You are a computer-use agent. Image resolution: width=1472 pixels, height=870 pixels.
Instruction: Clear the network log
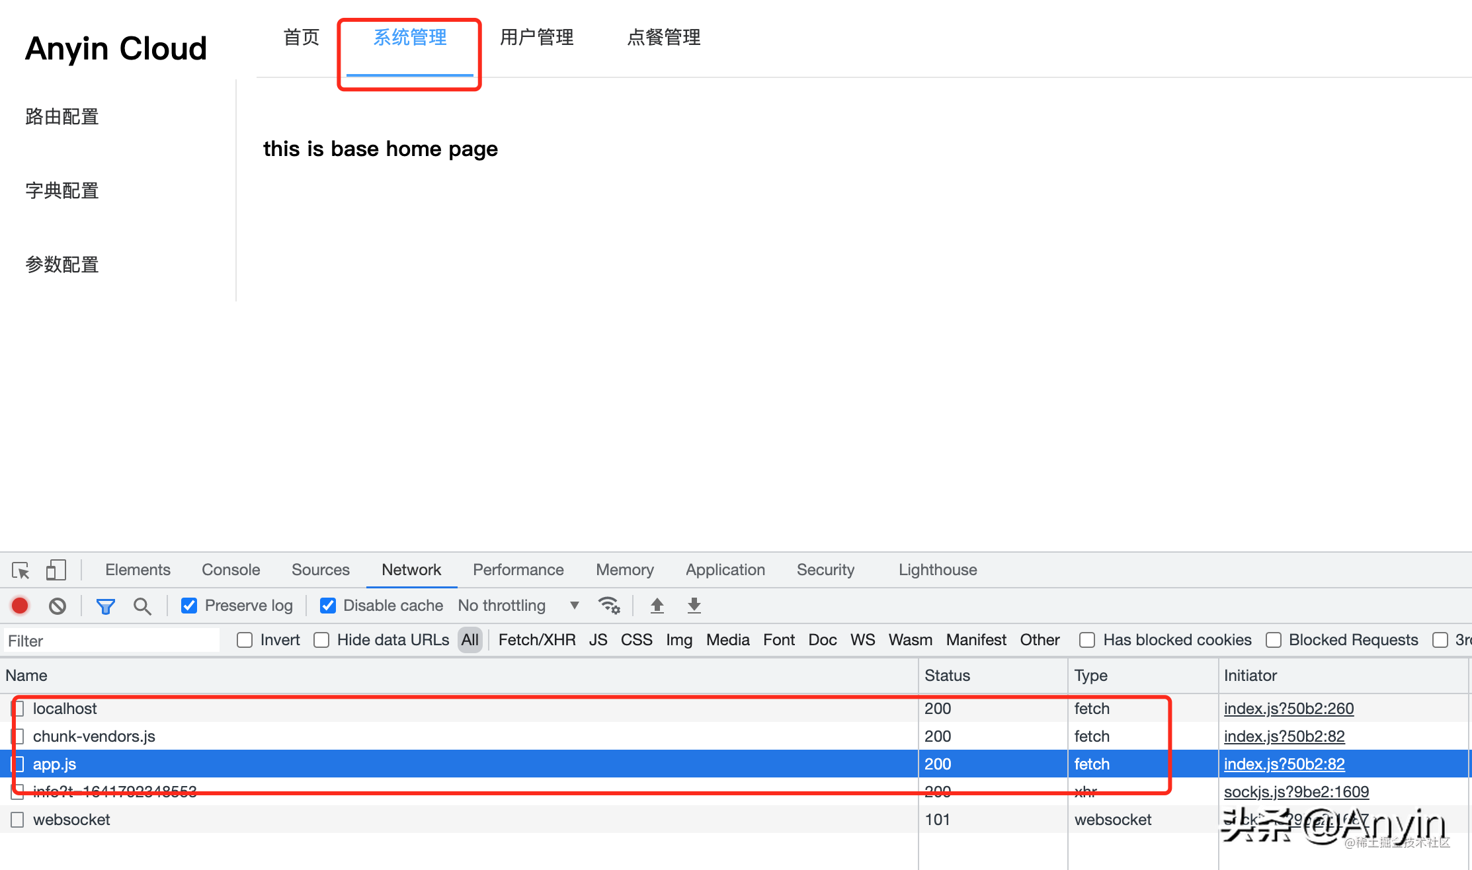click(58, 606)
